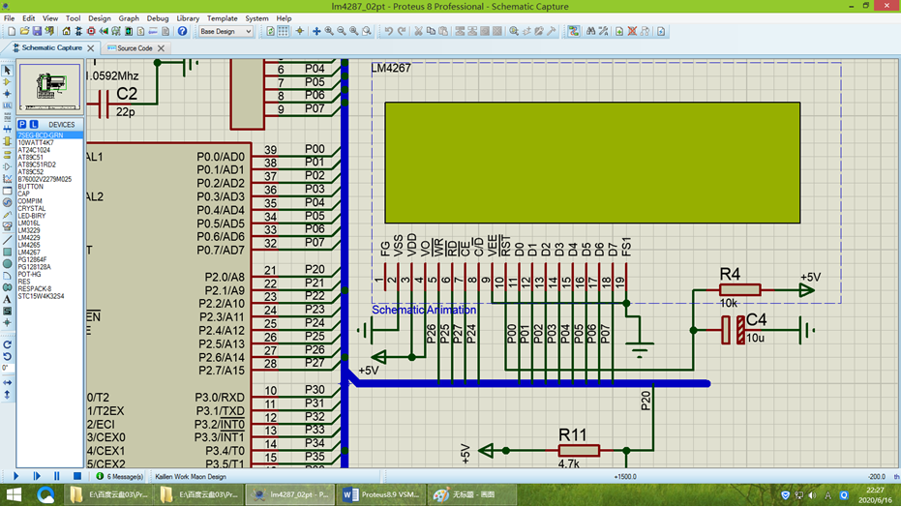901x507 pixels.
Task: Zoom to area icon
Action: click(367, 32)
